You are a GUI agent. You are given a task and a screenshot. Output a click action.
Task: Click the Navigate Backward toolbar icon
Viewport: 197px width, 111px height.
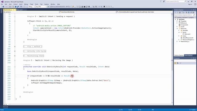click(3, 7)
